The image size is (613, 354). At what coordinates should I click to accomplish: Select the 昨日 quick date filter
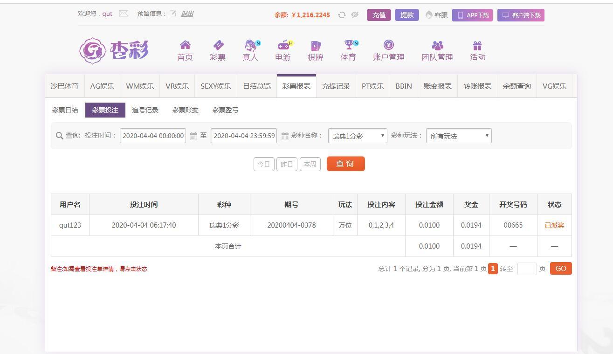(x=287, y=164)
